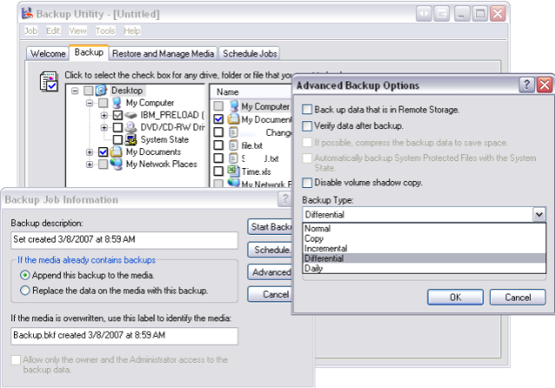The image size is (555, 388).
Task: Uncheck My Documents checkbox in tree
Action: [x=103, y=152]
